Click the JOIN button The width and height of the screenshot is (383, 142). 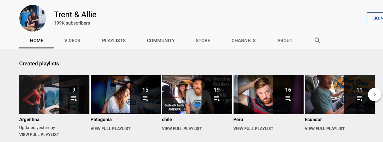375,18
